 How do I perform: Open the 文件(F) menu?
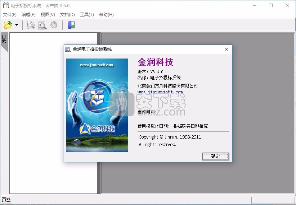10,15
